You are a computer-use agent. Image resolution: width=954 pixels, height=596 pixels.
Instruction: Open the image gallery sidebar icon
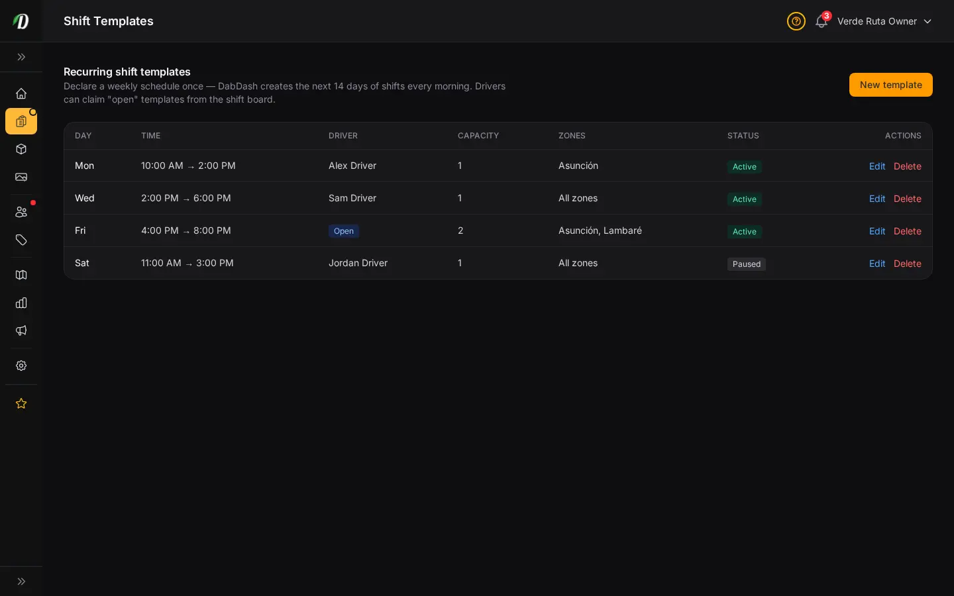point(21,177)
